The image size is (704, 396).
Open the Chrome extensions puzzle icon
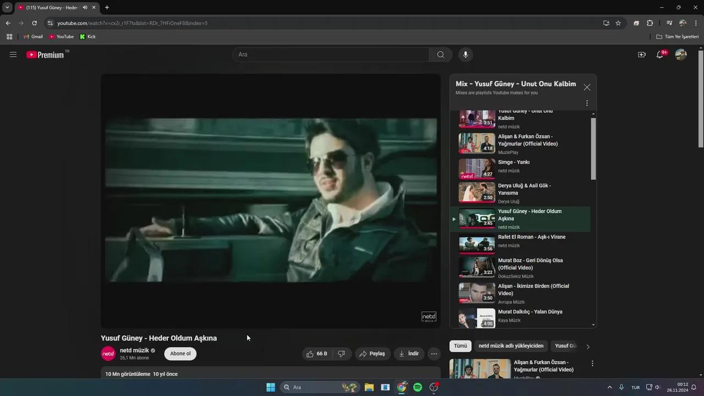(650, 23)
